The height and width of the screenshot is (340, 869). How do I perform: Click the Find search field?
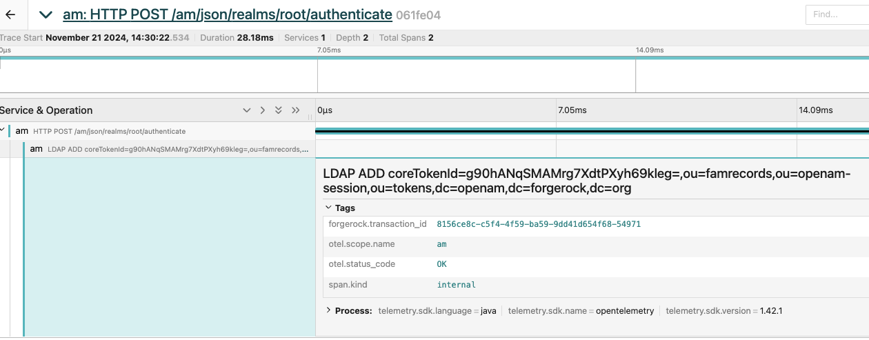pos(838,14)
